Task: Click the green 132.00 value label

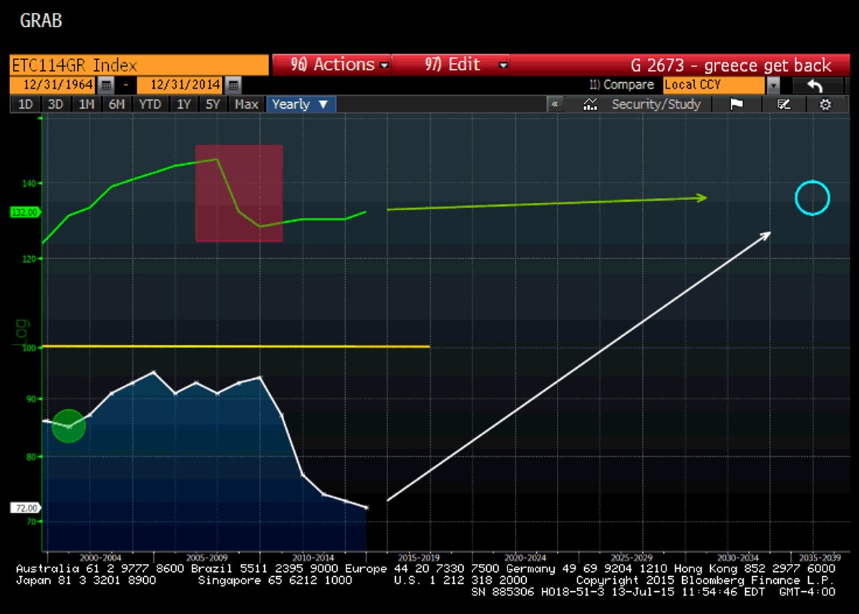Action: point(25,212)
